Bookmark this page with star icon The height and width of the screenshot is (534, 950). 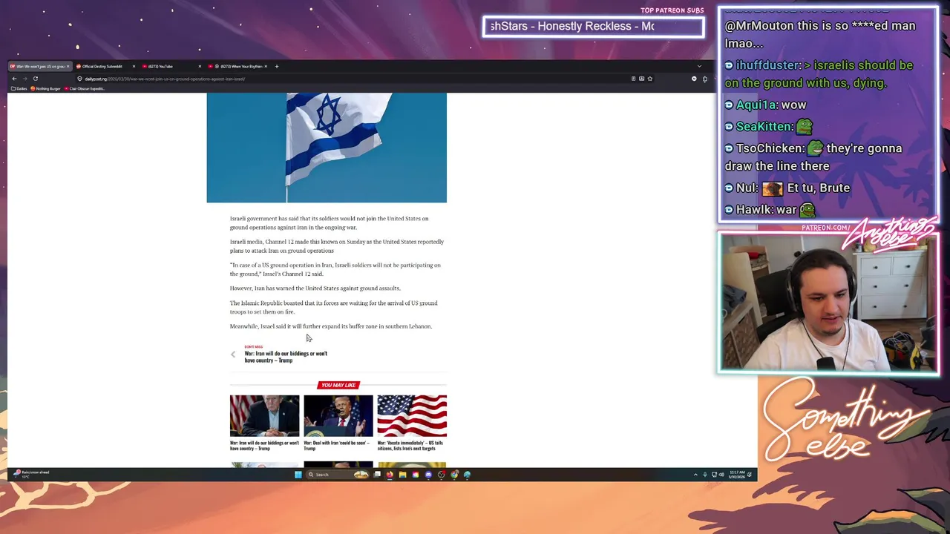pos(650,79)
